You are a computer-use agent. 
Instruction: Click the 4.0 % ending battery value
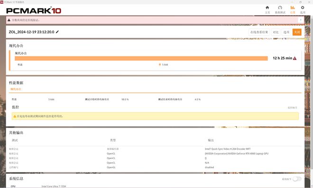coord(197,99)
